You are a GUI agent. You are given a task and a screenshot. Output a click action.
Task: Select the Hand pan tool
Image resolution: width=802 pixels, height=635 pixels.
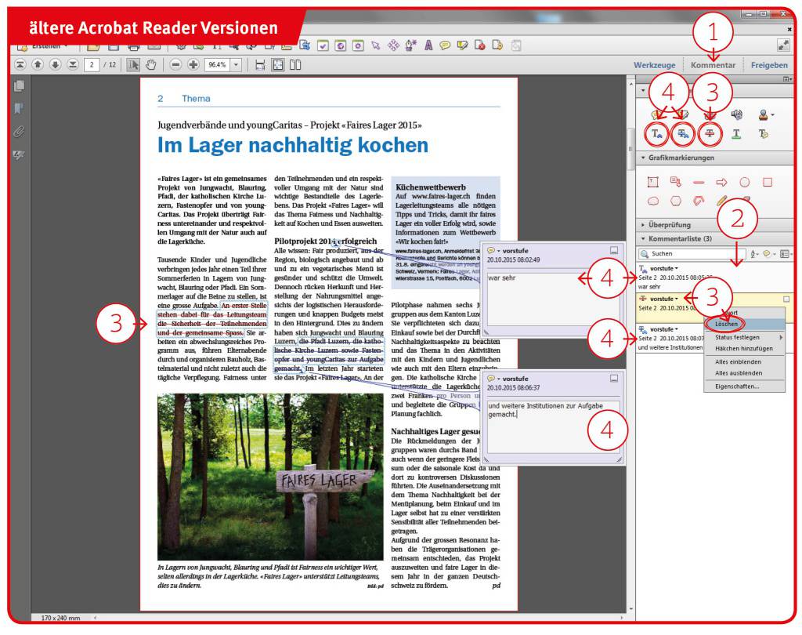(151, 65)
